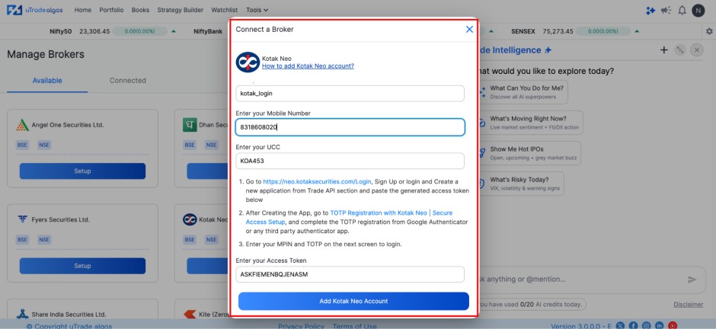The width and height of the screenshot is (716, 329).
Task: Click the Angel One Securities logo
Action: click(22, 125)
